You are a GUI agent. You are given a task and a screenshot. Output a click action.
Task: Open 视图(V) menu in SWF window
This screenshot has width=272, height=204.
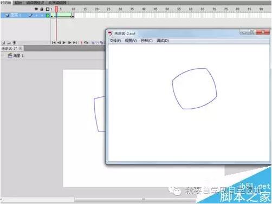pos(131,41)
